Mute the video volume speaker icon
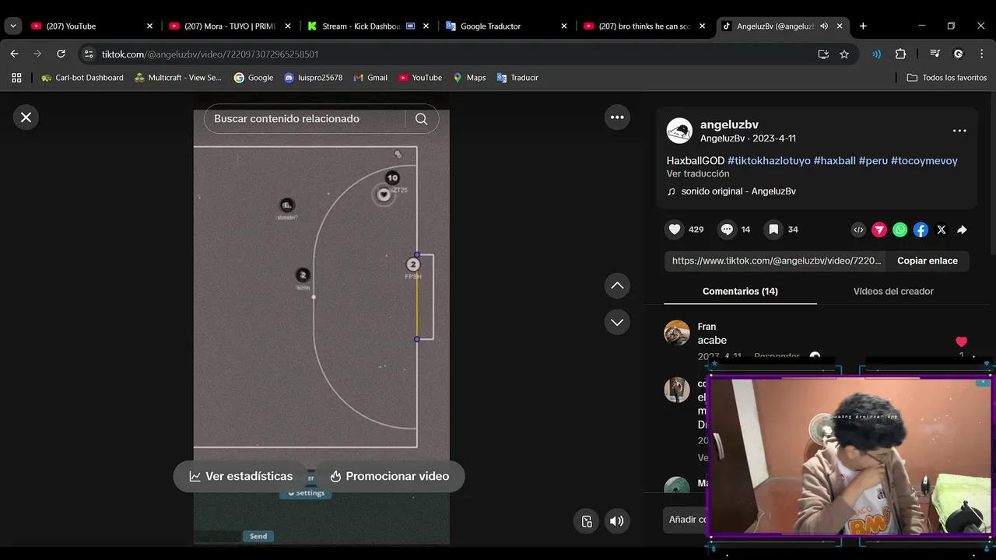Image resolution: width=996 pixels, height=560 pixels. pos(616,521)
